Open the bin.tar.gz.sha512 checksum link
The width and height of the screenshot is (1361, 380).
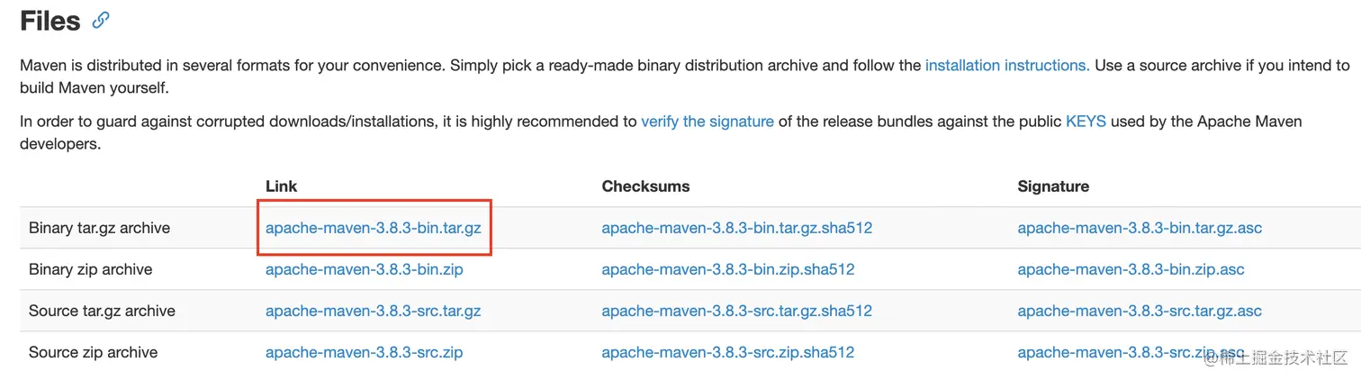[x=736, y=228]
